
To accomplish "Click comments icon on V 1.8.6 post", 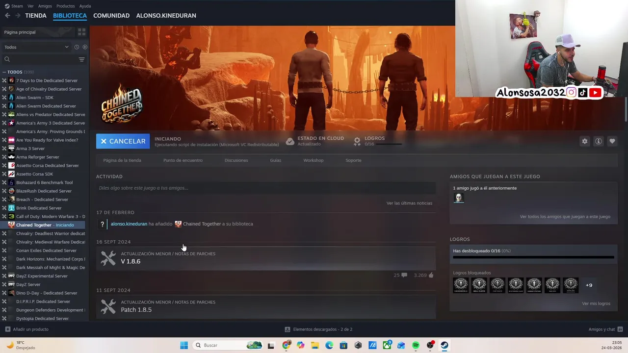I will (x=404, y=275).
